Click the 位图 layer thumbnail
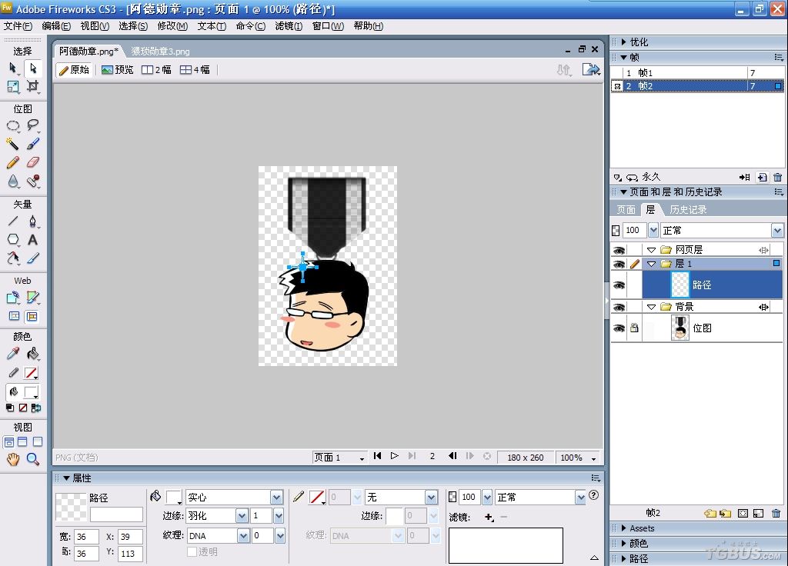The image size is (788, 566). click(x=680, y=328)
